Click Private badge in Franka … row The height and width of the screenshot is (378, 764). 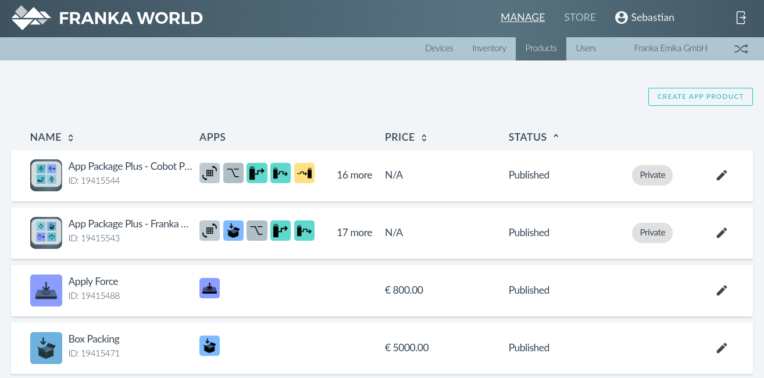(x=652, y=233)
